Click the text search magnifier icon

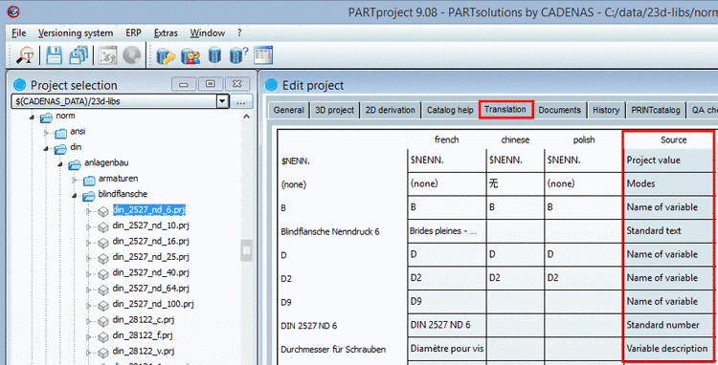(25, 55)
